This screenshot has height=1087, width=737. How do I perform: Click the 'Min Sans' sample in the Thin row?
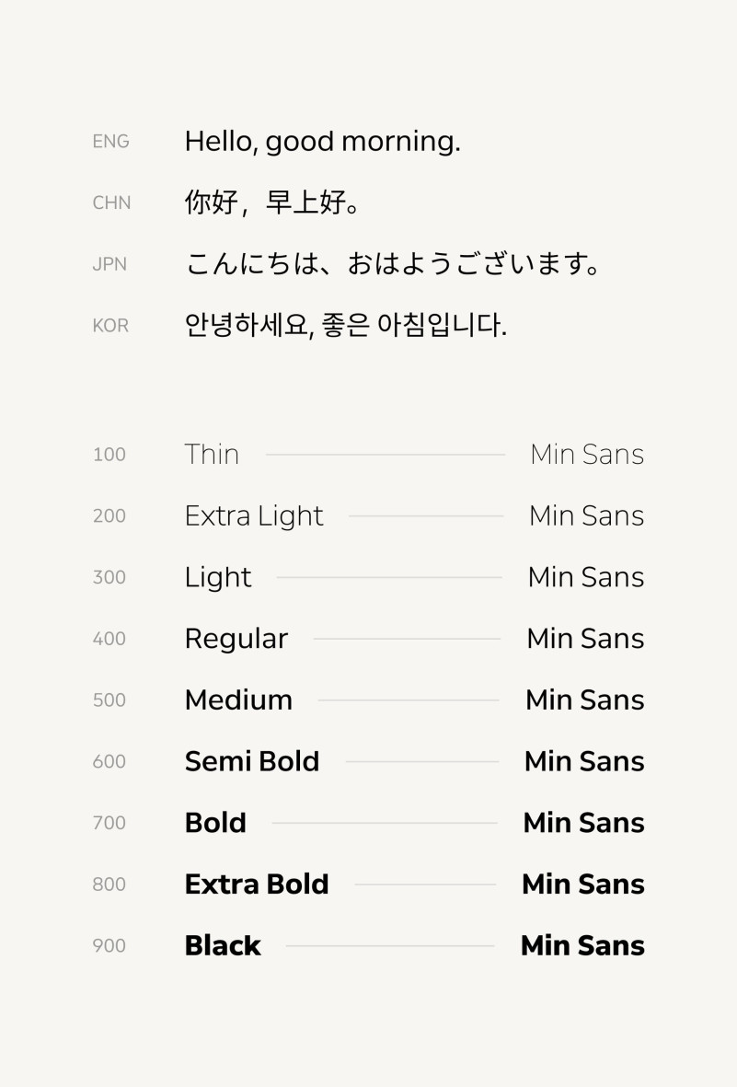pyautogui.click(x=587, y=455)
